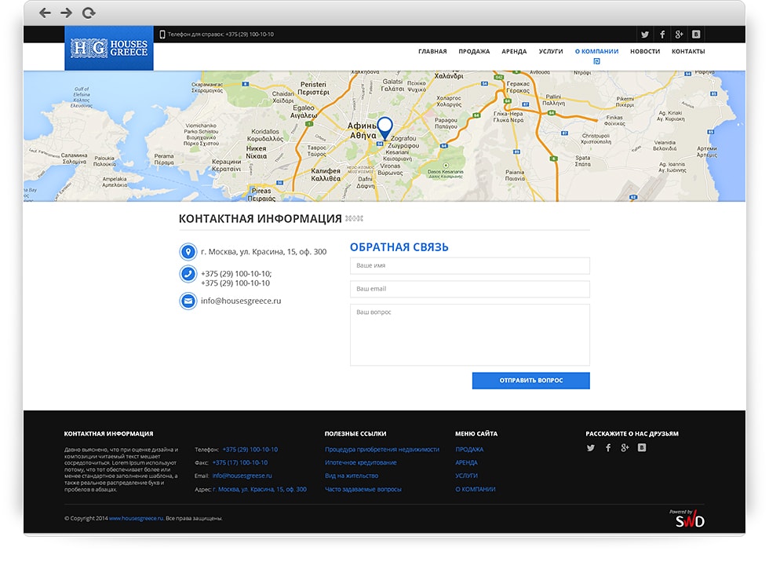Click the footer Twitter share icon
This screenshot has height=562, width=769.
click(591, 448)
